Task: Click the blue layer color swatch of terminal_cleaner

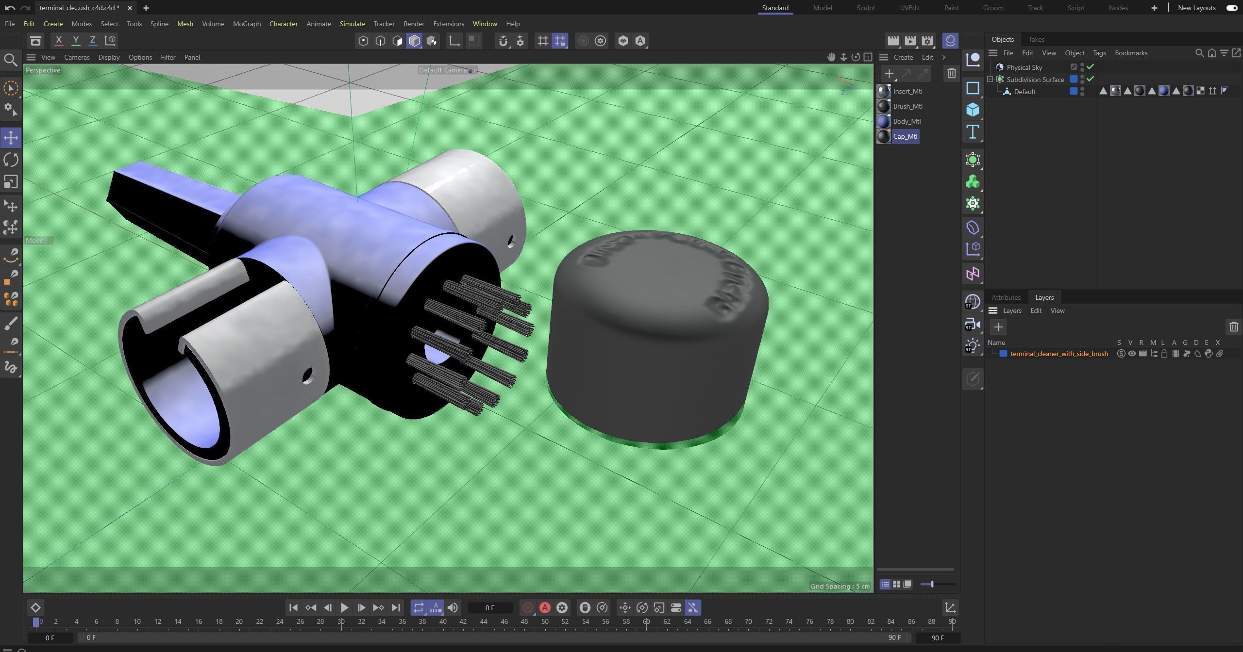Action: click(x=1003, y=354)
